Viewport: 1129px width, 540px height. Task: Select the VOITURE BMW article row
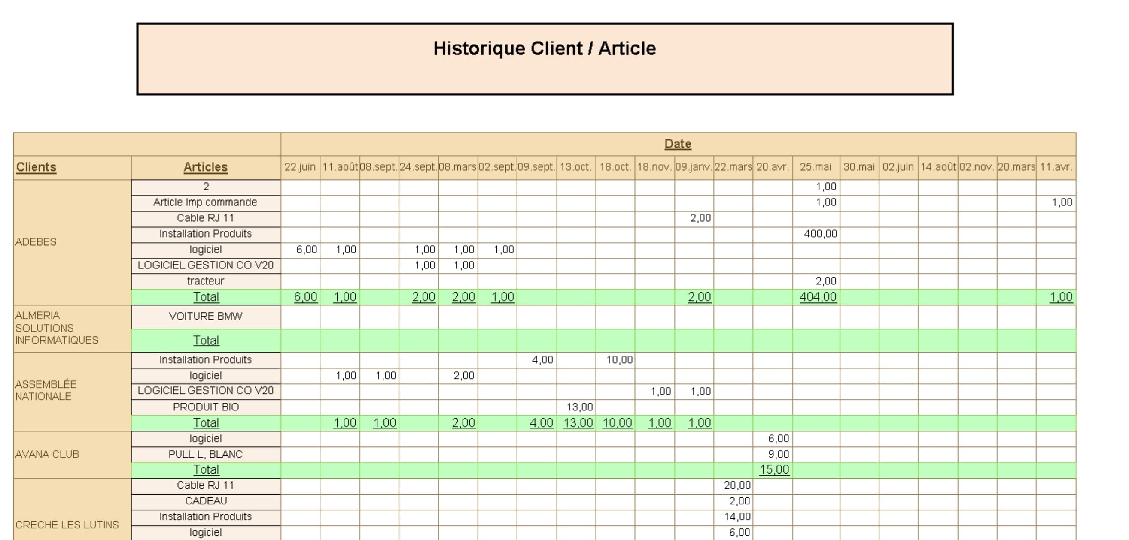206,317
